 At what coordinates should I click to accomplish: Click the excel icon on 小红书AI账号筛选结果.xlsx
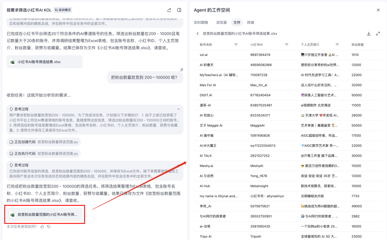[x=12, y=62]
